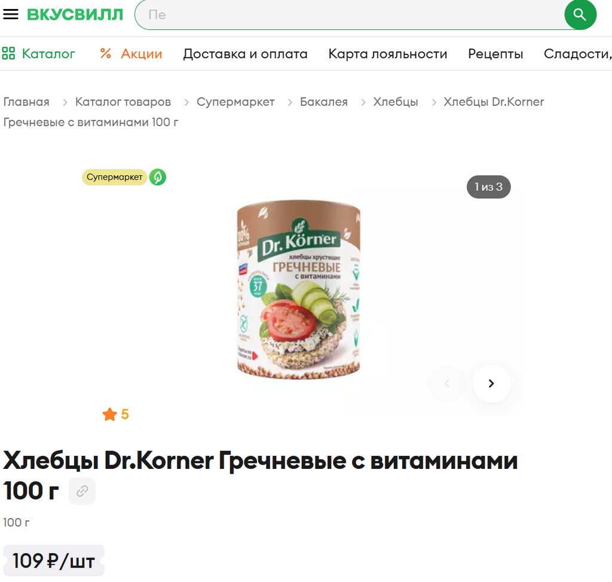Navigate to Хлебцы breadcrumb category
The width and height of the screenshot is (612, 582).
396,102
